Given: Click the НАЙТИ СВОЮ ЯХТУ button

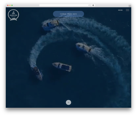Looking at the screenshot, I should pos(68,14).
